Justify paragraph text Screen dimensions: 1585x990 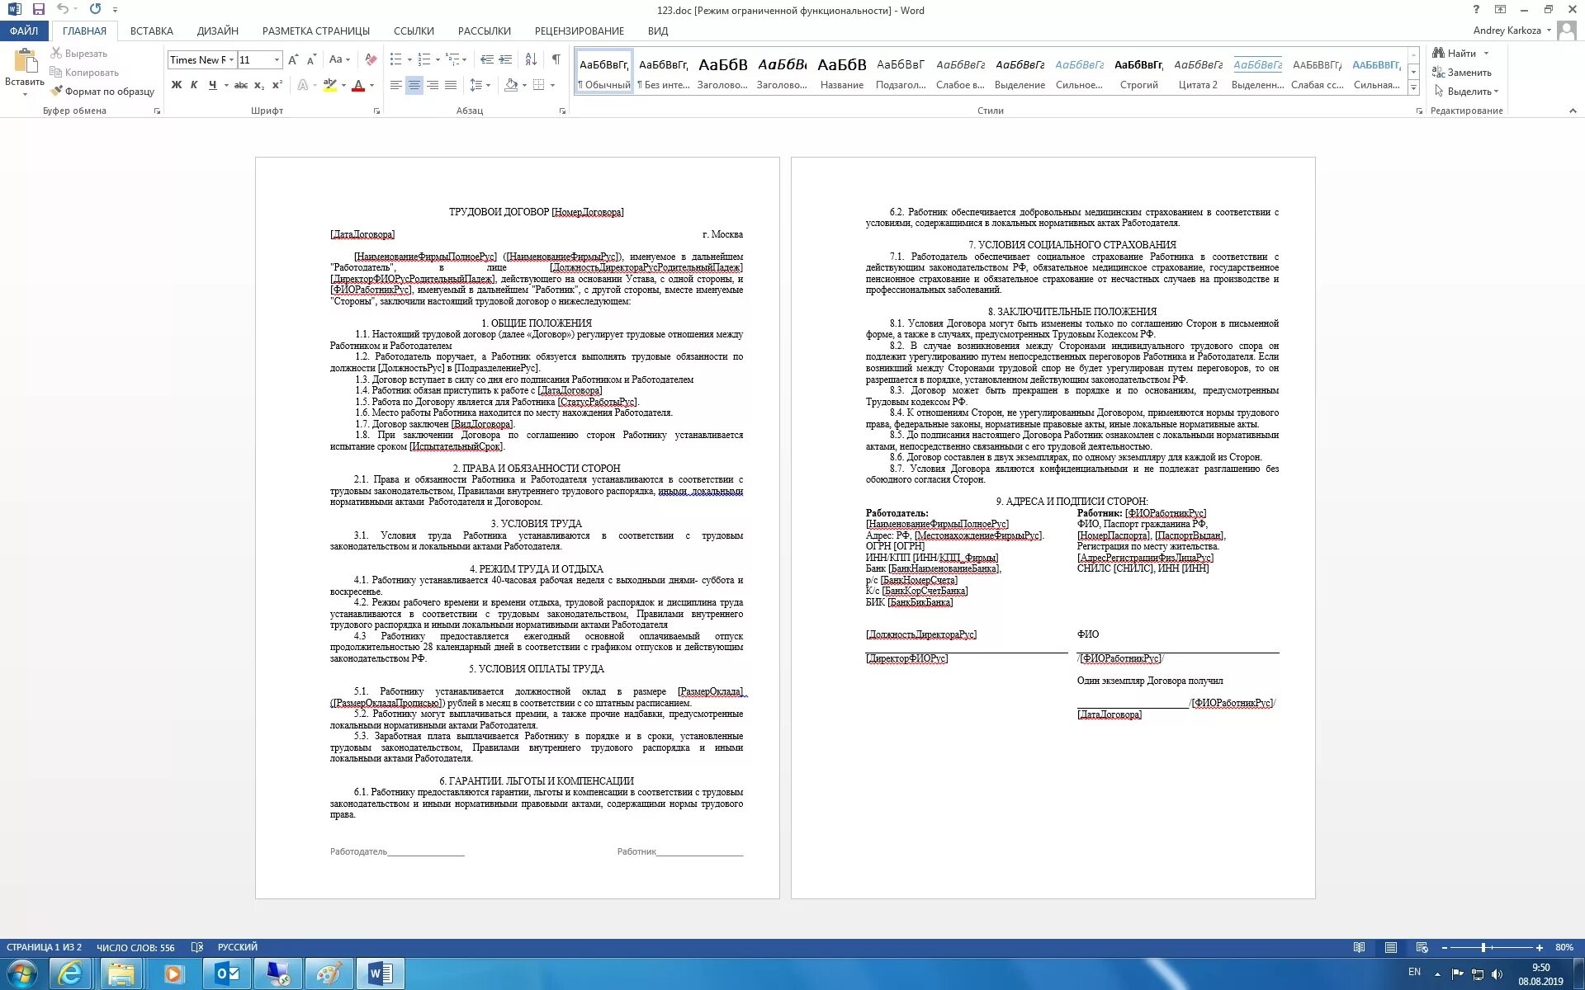451,85
